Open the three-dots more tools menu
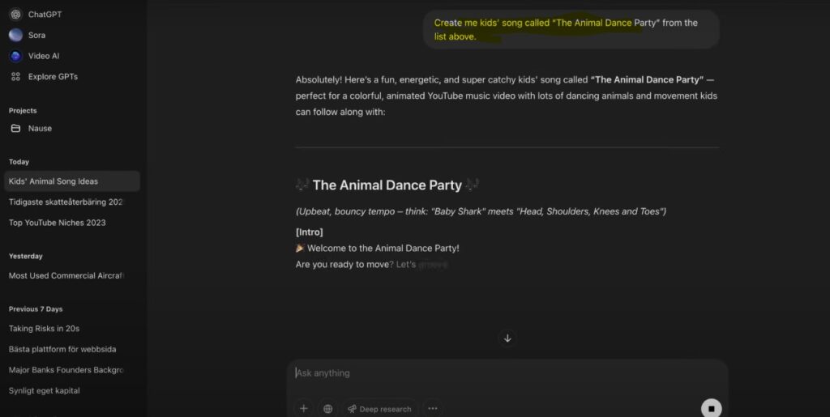This screenshot has height=417, width=830. coord(433,409)
